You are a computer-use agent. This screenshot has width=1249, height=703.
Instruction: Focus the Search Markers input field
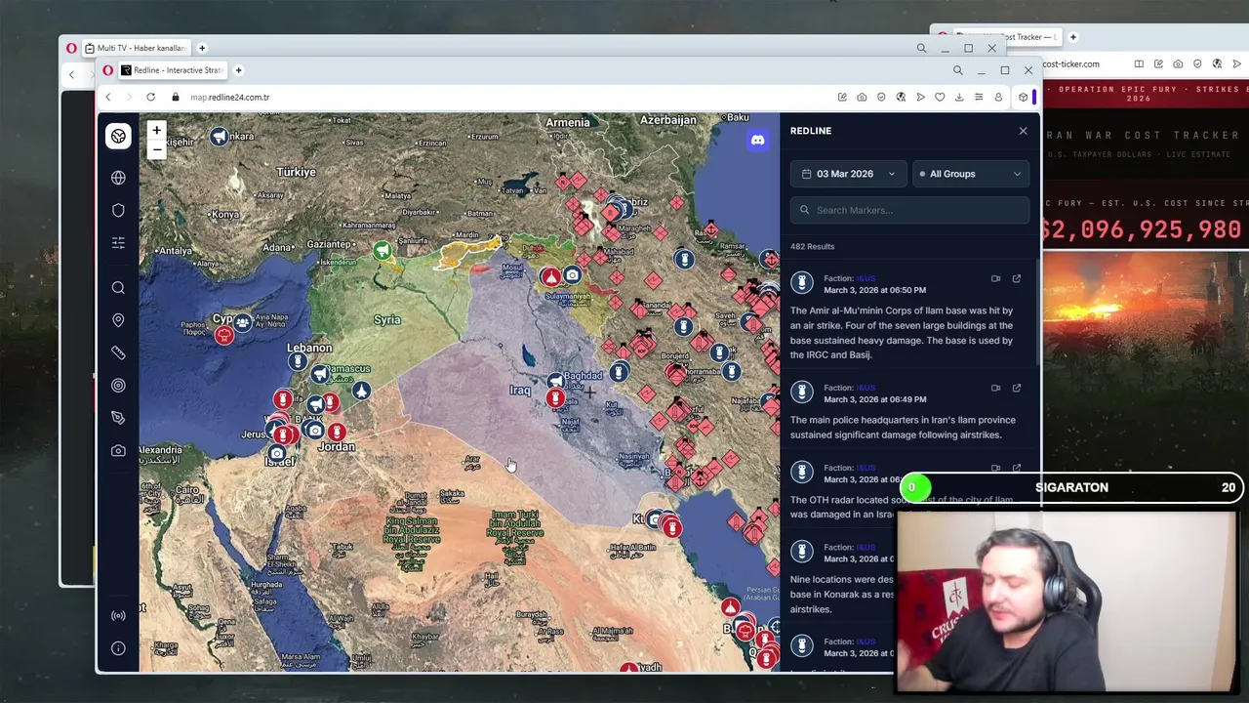pos(909,210)
